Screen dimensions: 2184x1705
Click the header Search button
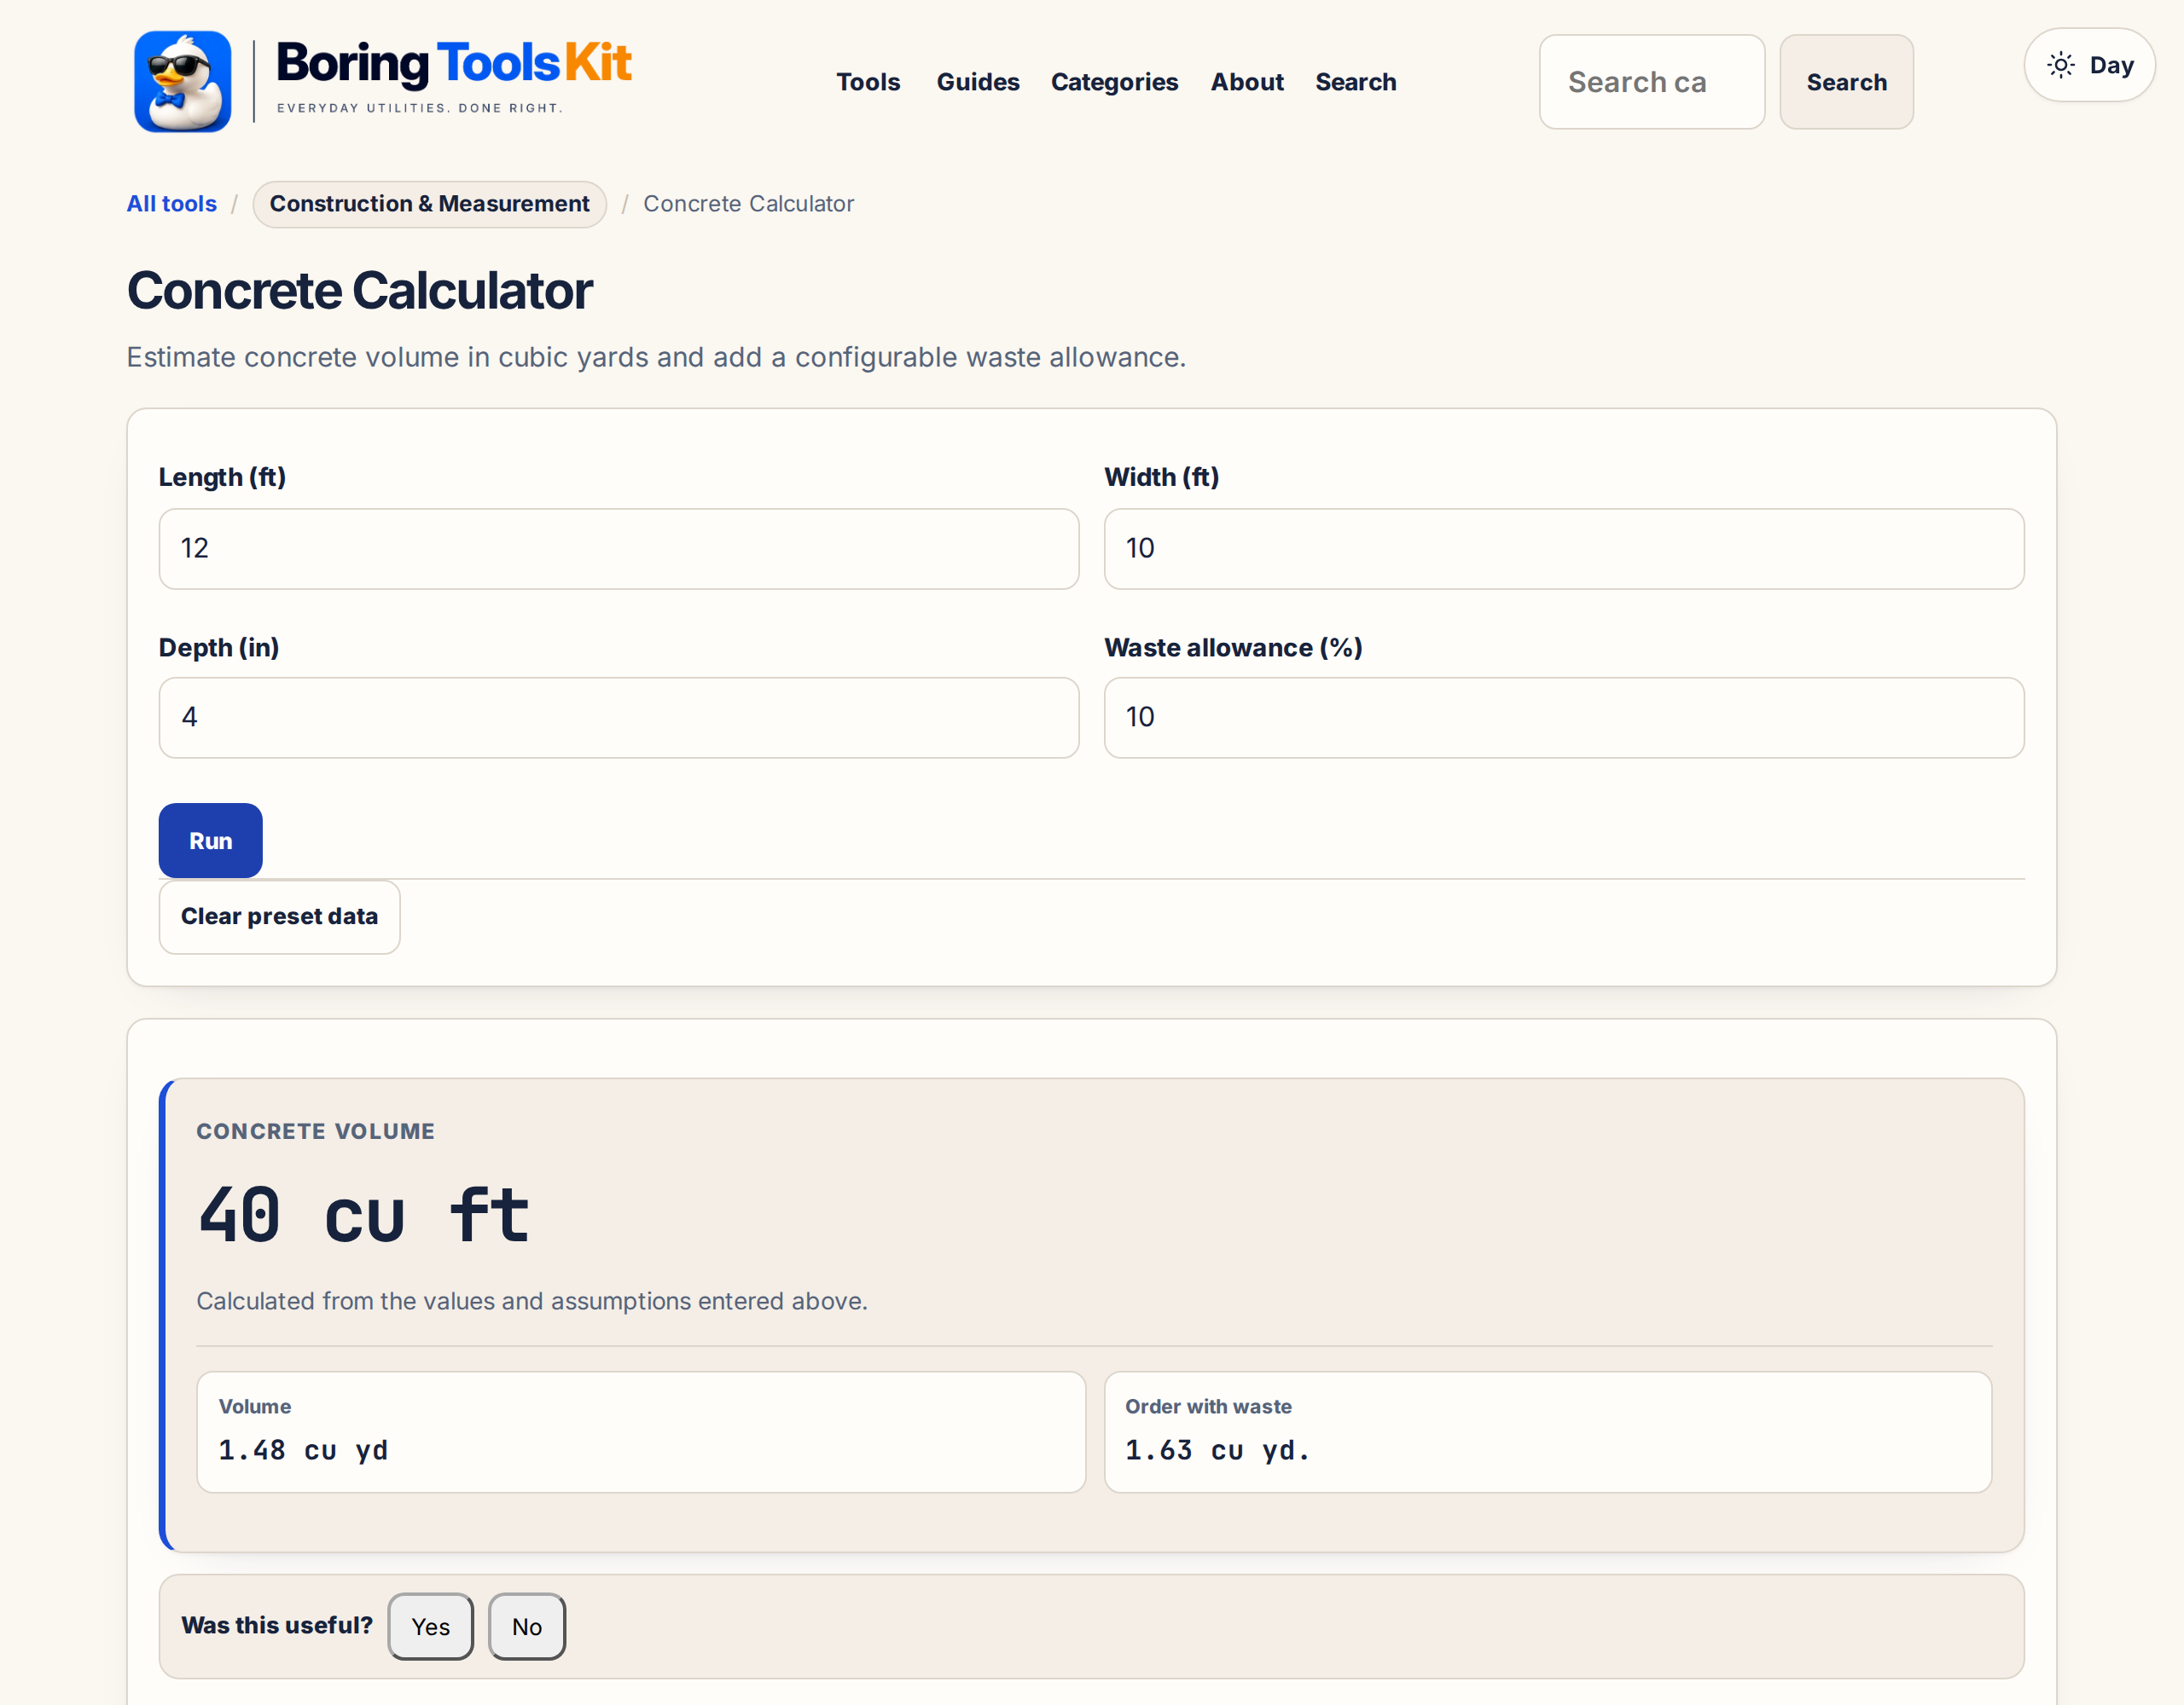(x=1846, y=82)
